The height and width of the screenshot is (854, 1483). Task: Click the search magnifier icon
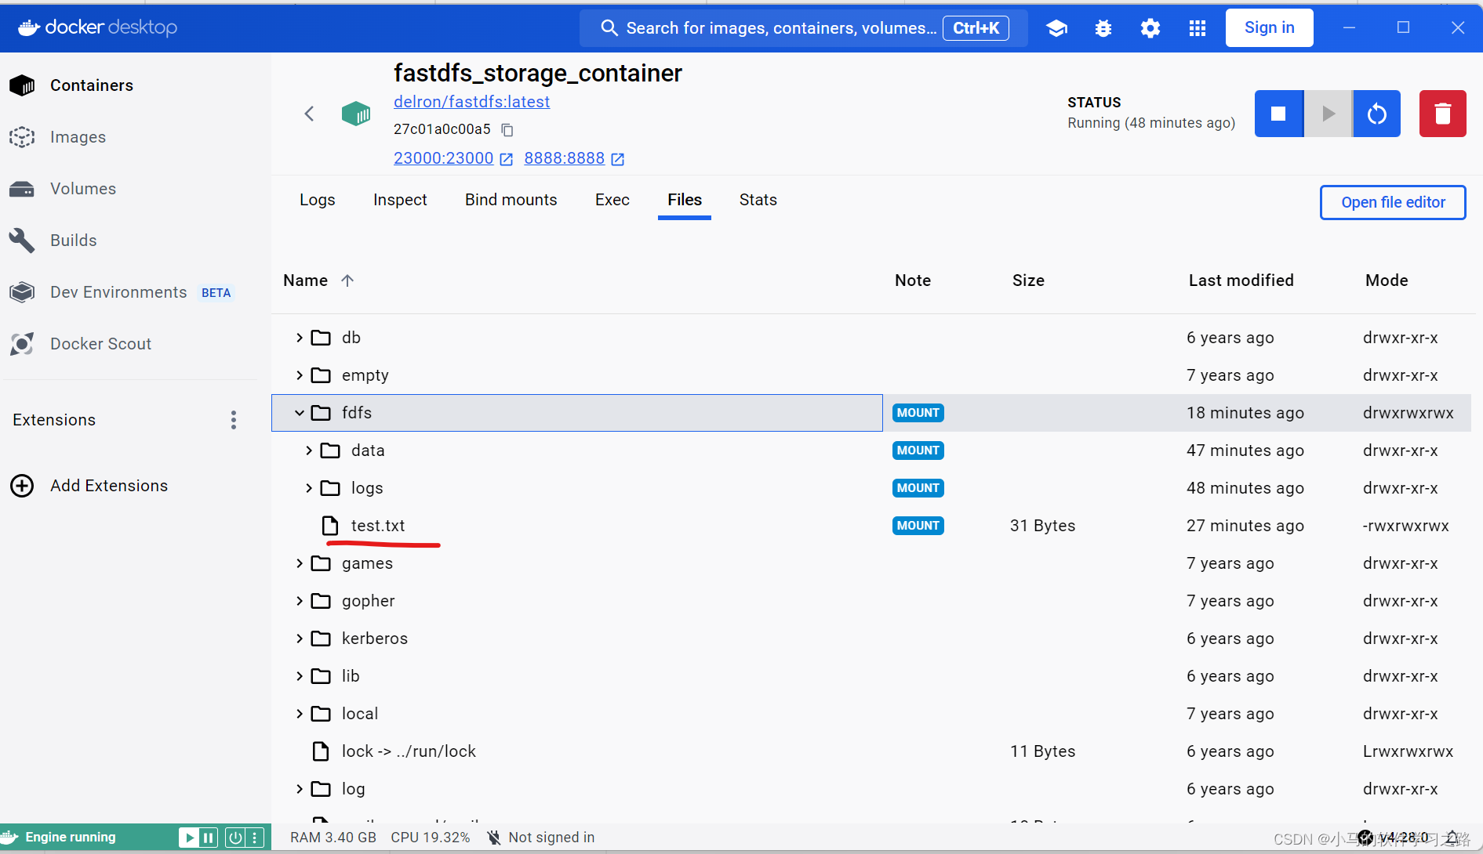pyautogui.click(x=609, y=28)
